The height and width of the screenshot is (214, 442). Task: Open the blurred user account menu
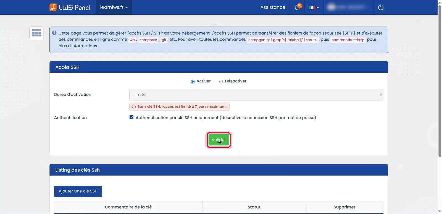point(348,7)
